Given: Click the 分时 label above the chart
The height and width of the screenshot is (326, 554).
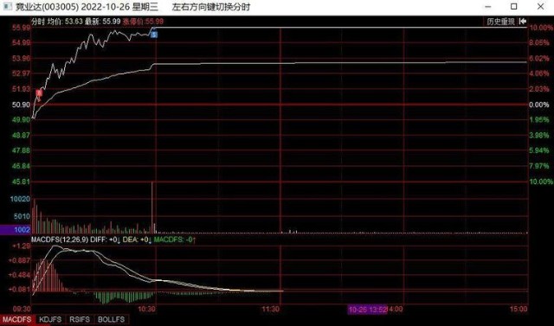Looking at the screenshot, I should pos(38,22).
